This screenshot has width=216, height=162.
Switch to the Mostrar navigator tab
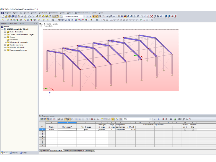[14, 153]
